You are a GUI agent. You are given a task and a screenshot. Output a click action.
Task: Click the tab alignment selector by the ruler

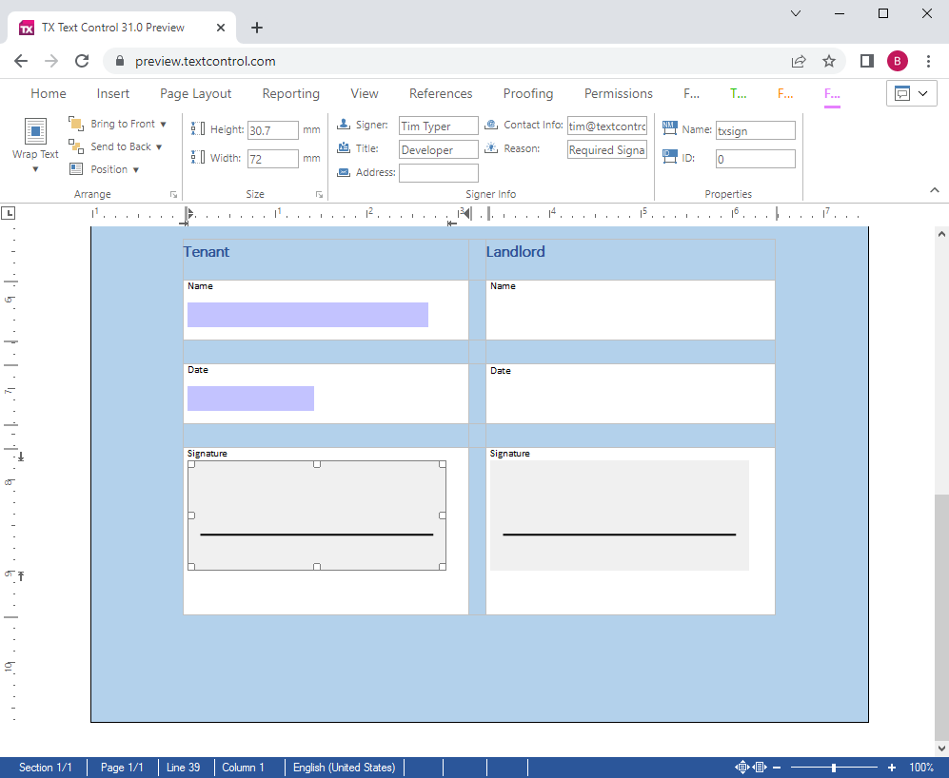(x=8, y=213)
